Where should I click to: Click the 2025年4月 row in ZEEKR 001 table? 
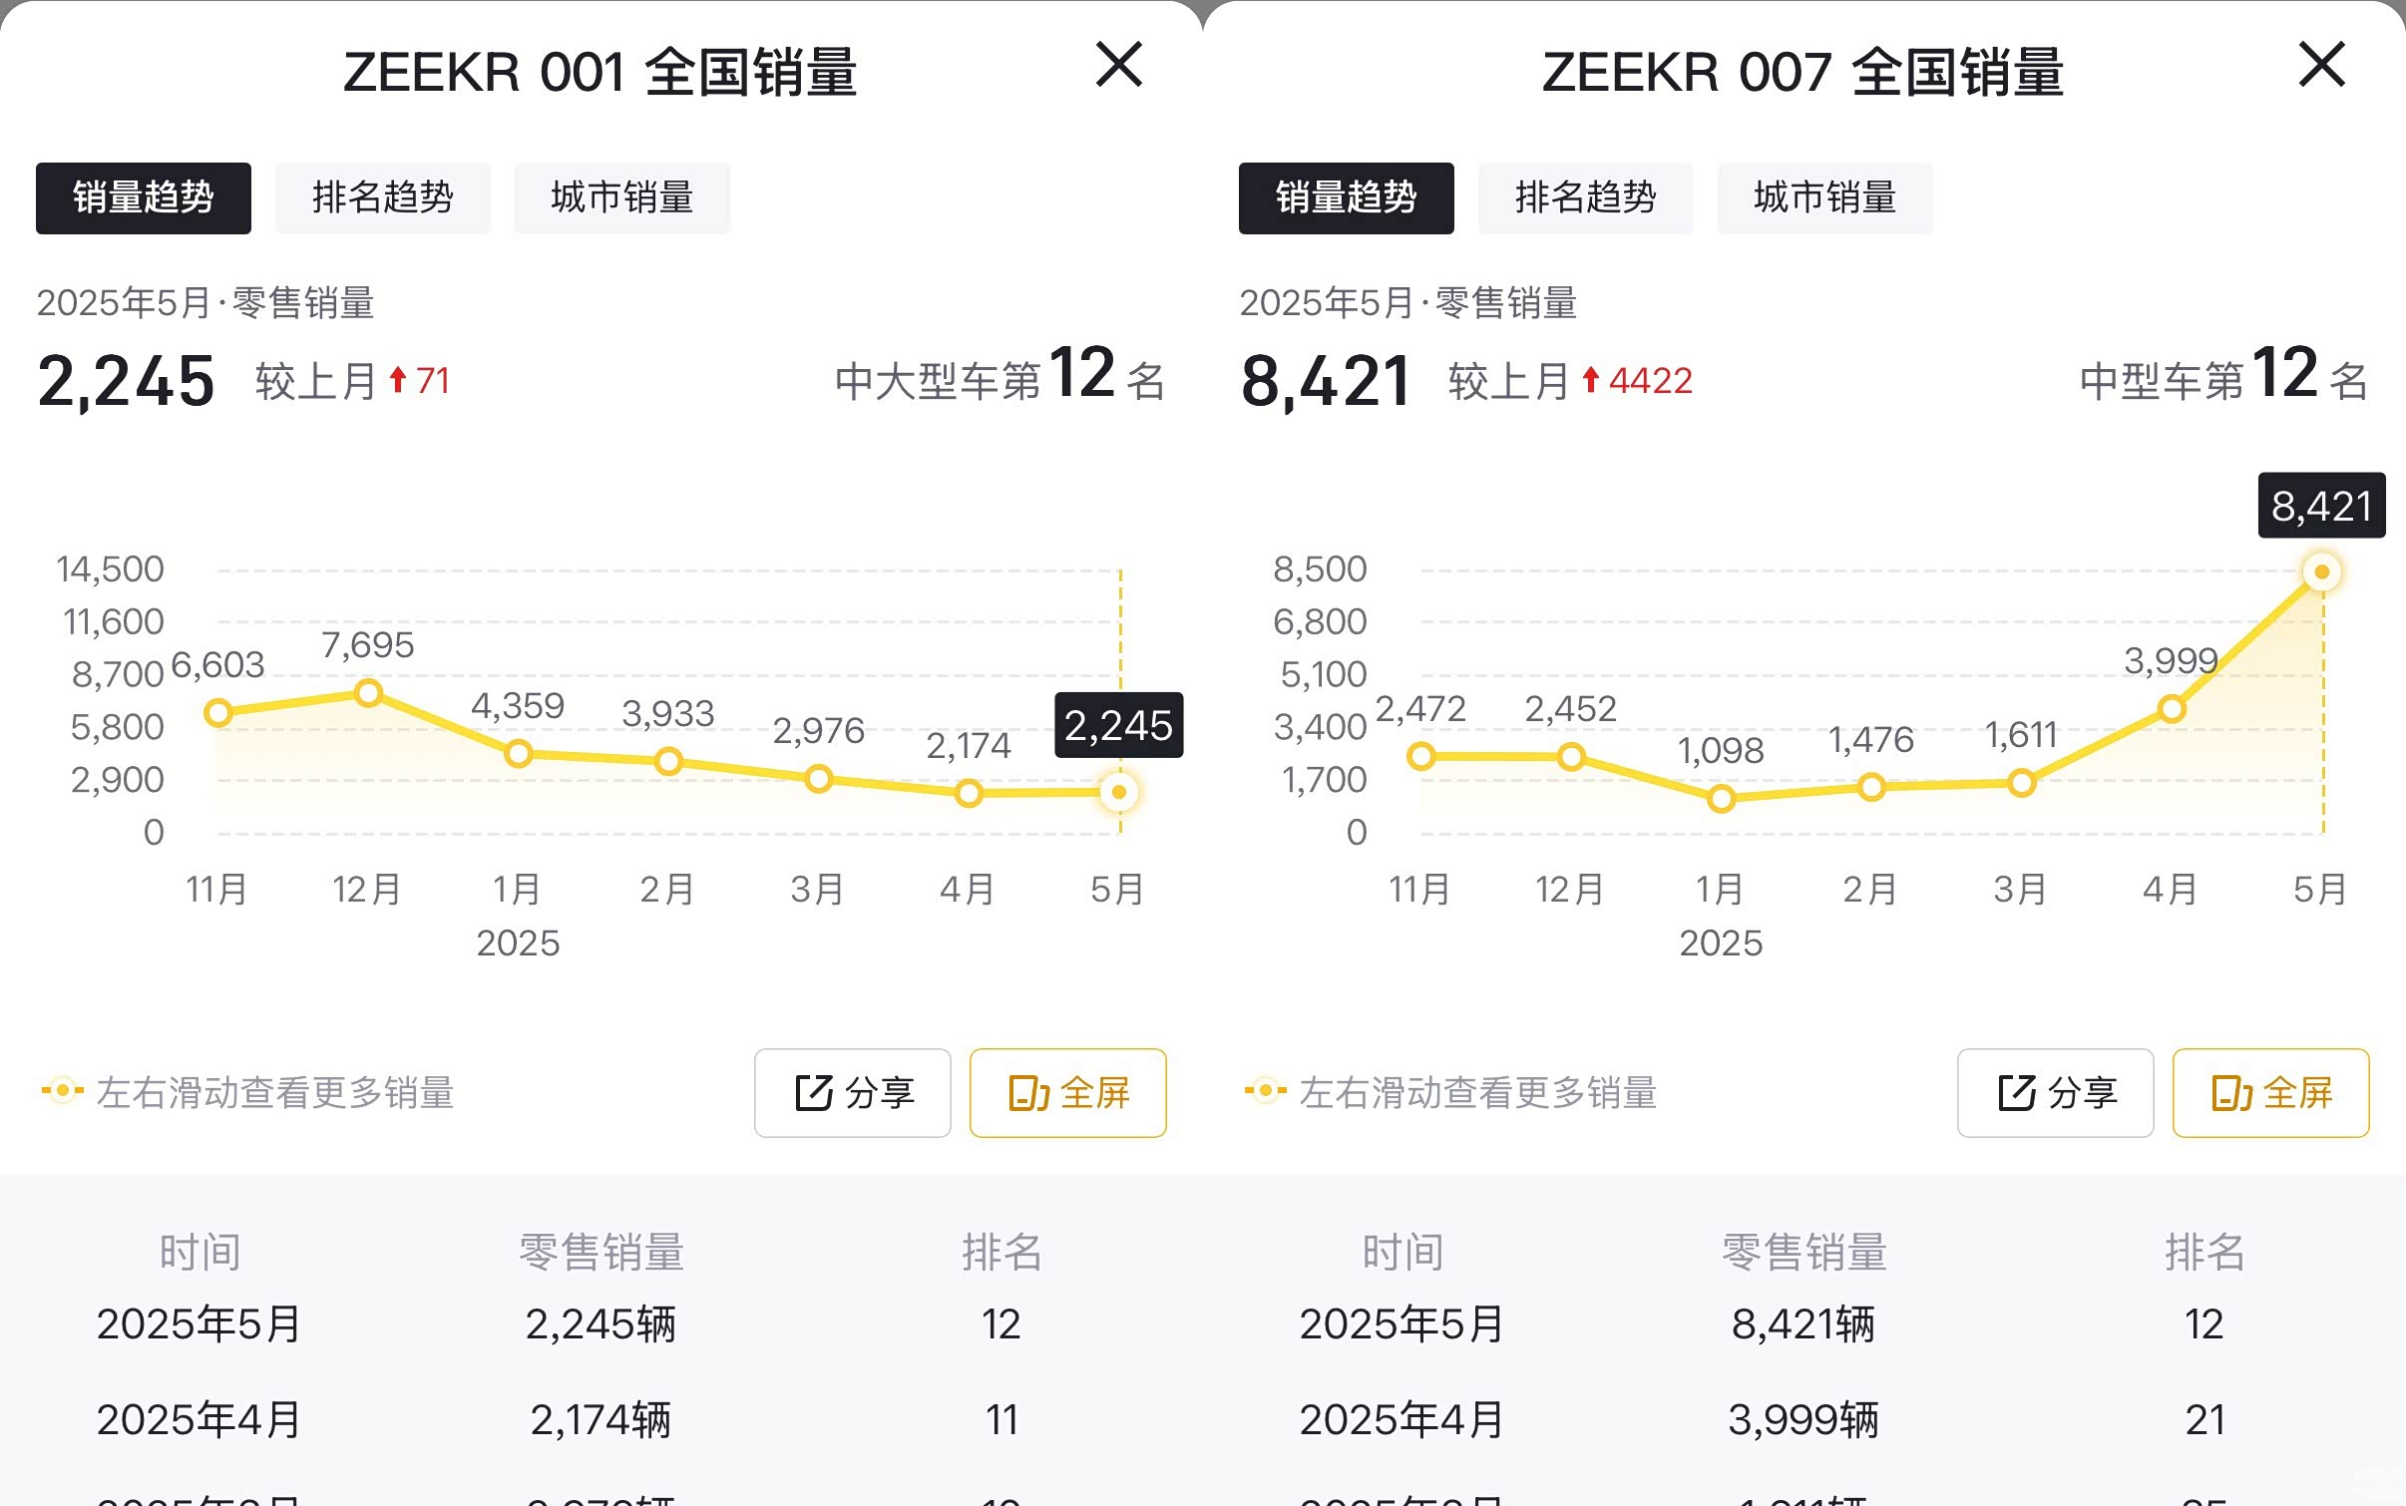pos(599,1419)
